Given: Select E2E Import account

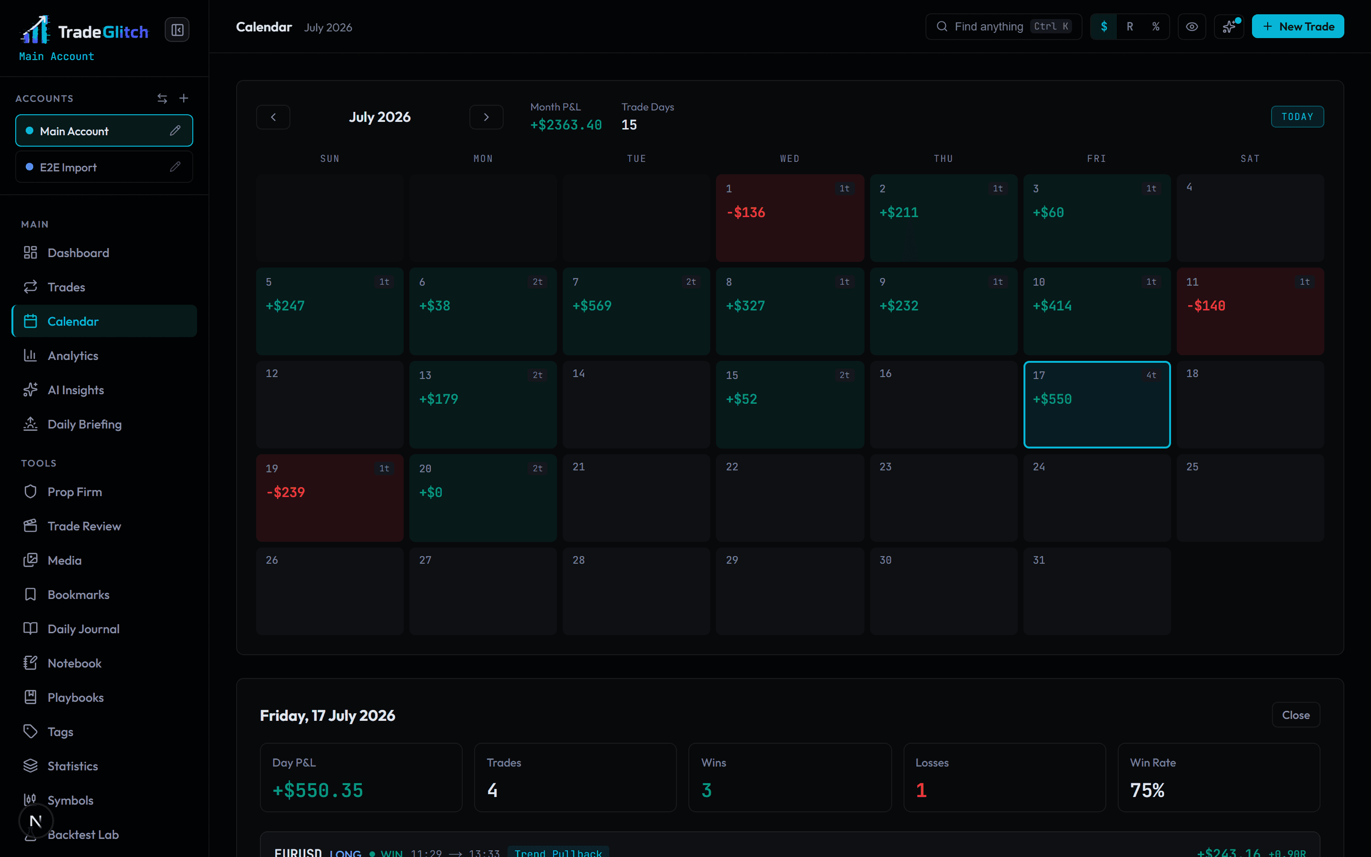Looking at the screenshot, I should (x=104, y=167).
